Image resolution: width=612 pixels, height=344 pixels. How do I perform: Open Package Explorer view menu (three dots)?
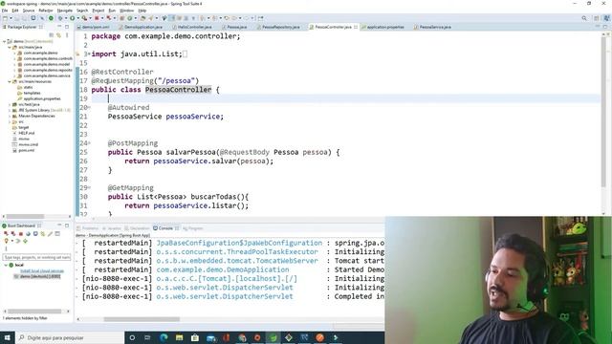coord(67,35)
